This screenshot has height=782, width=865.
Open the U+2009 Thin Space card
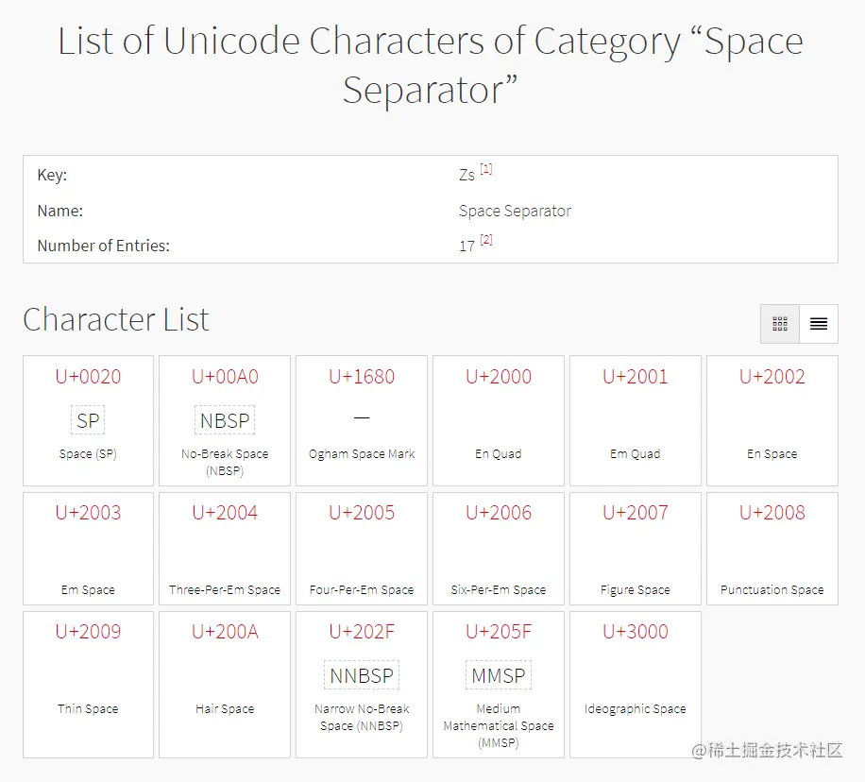tap(88, 685)
